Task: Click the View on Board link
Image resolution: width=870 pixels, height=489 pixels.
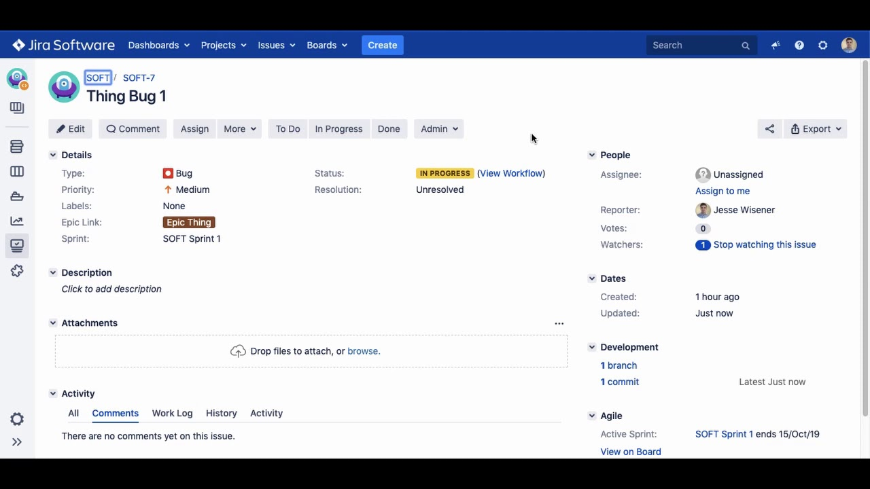Action: pyautogui.click(x=631, y=452)
